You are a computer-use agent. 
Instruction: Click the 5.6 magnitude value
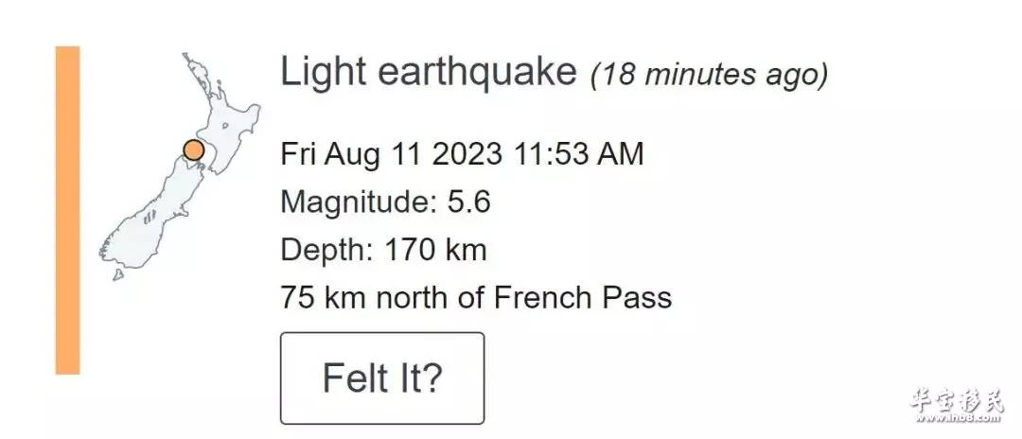(x=468, y=202)
